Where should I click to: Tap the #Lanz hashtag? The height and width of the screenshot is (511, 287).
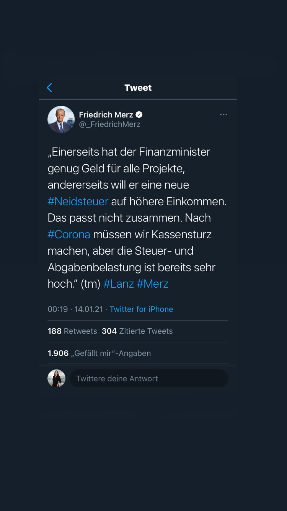119,284
